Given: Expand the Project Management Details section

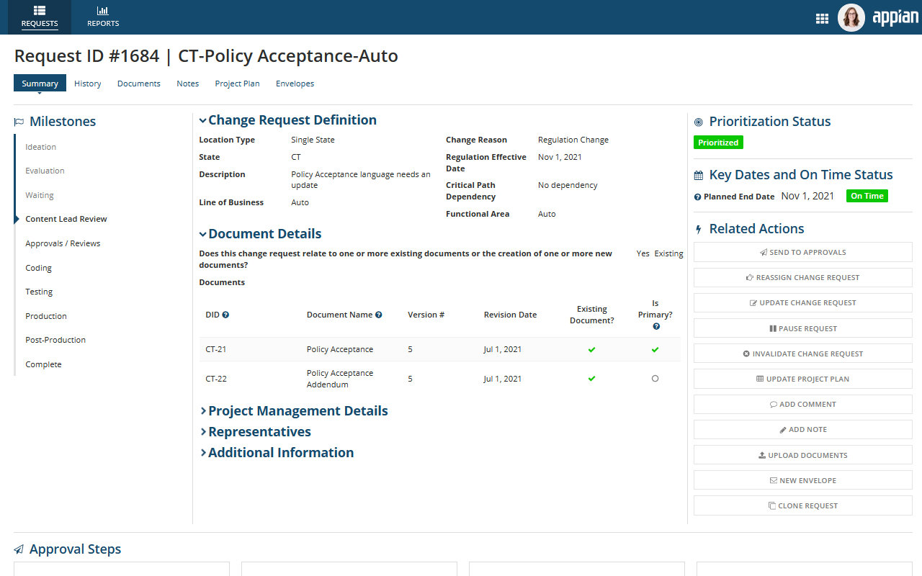Looking at the screenshot, I should [203, 411].
